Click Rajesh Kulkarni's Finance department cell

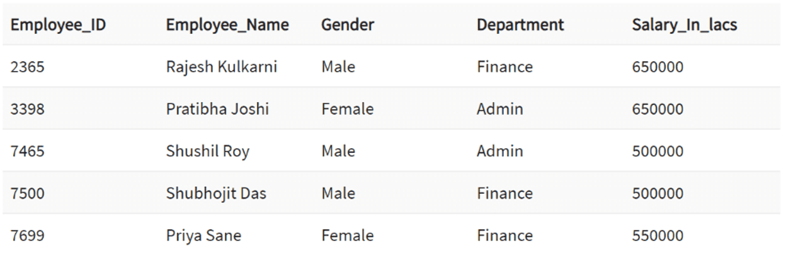[x=505, y=67]
